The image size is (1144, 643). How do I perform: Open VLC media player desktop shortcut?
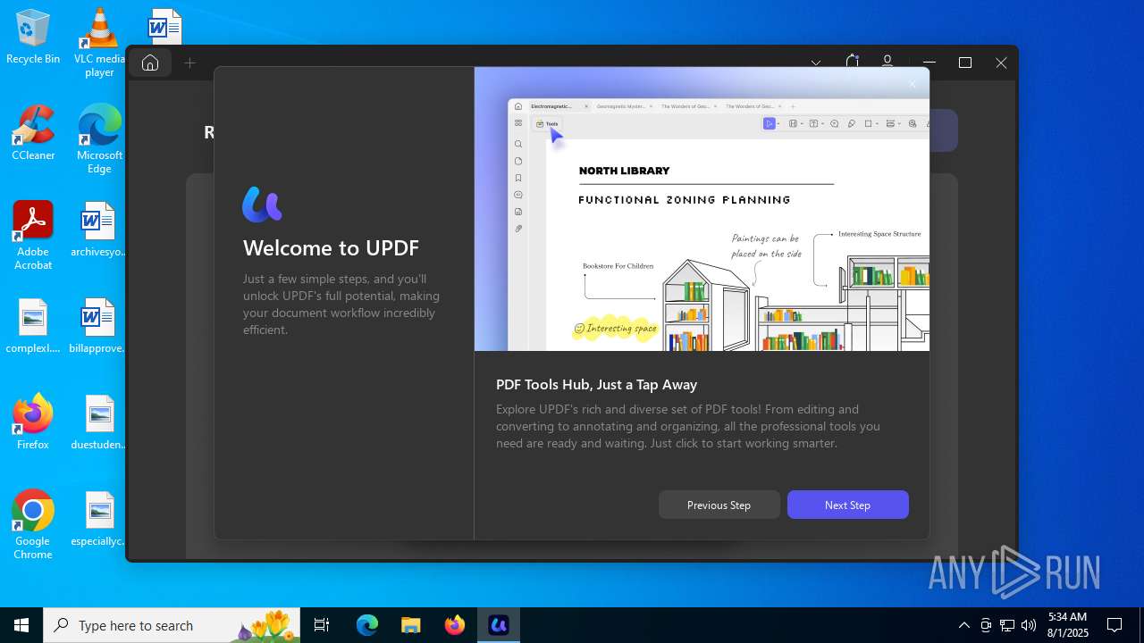pyautogui.click(x=99, y=42)
